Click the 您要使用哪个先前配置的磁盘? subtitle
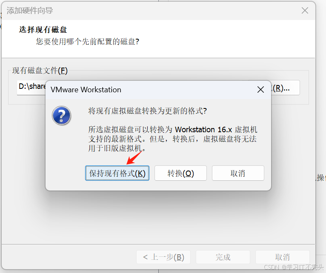The image size is (326, 273). click(88, 41)
